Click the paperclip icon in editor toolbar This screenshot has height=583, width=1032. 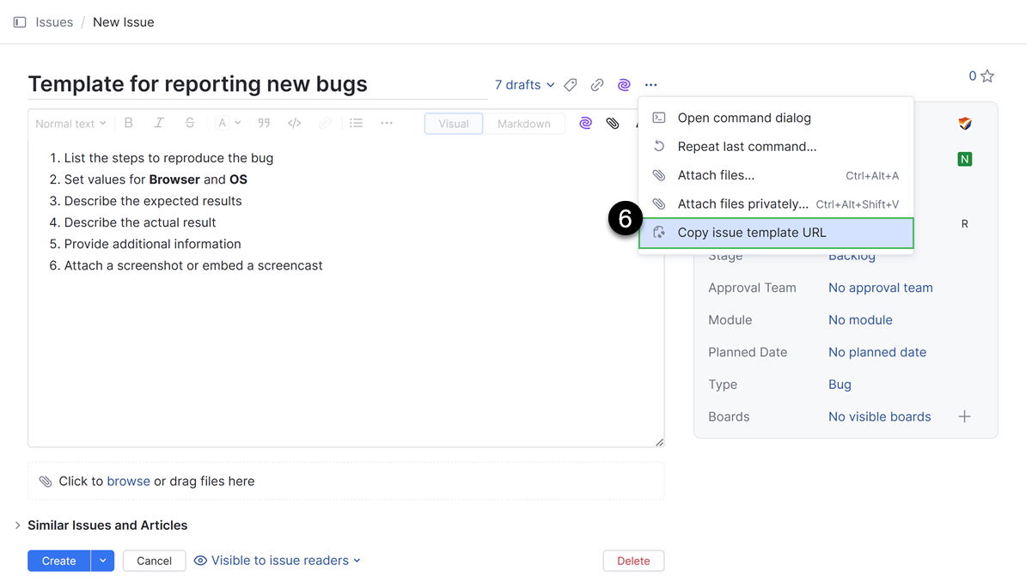pyautogui.click(x=612, y=124)
